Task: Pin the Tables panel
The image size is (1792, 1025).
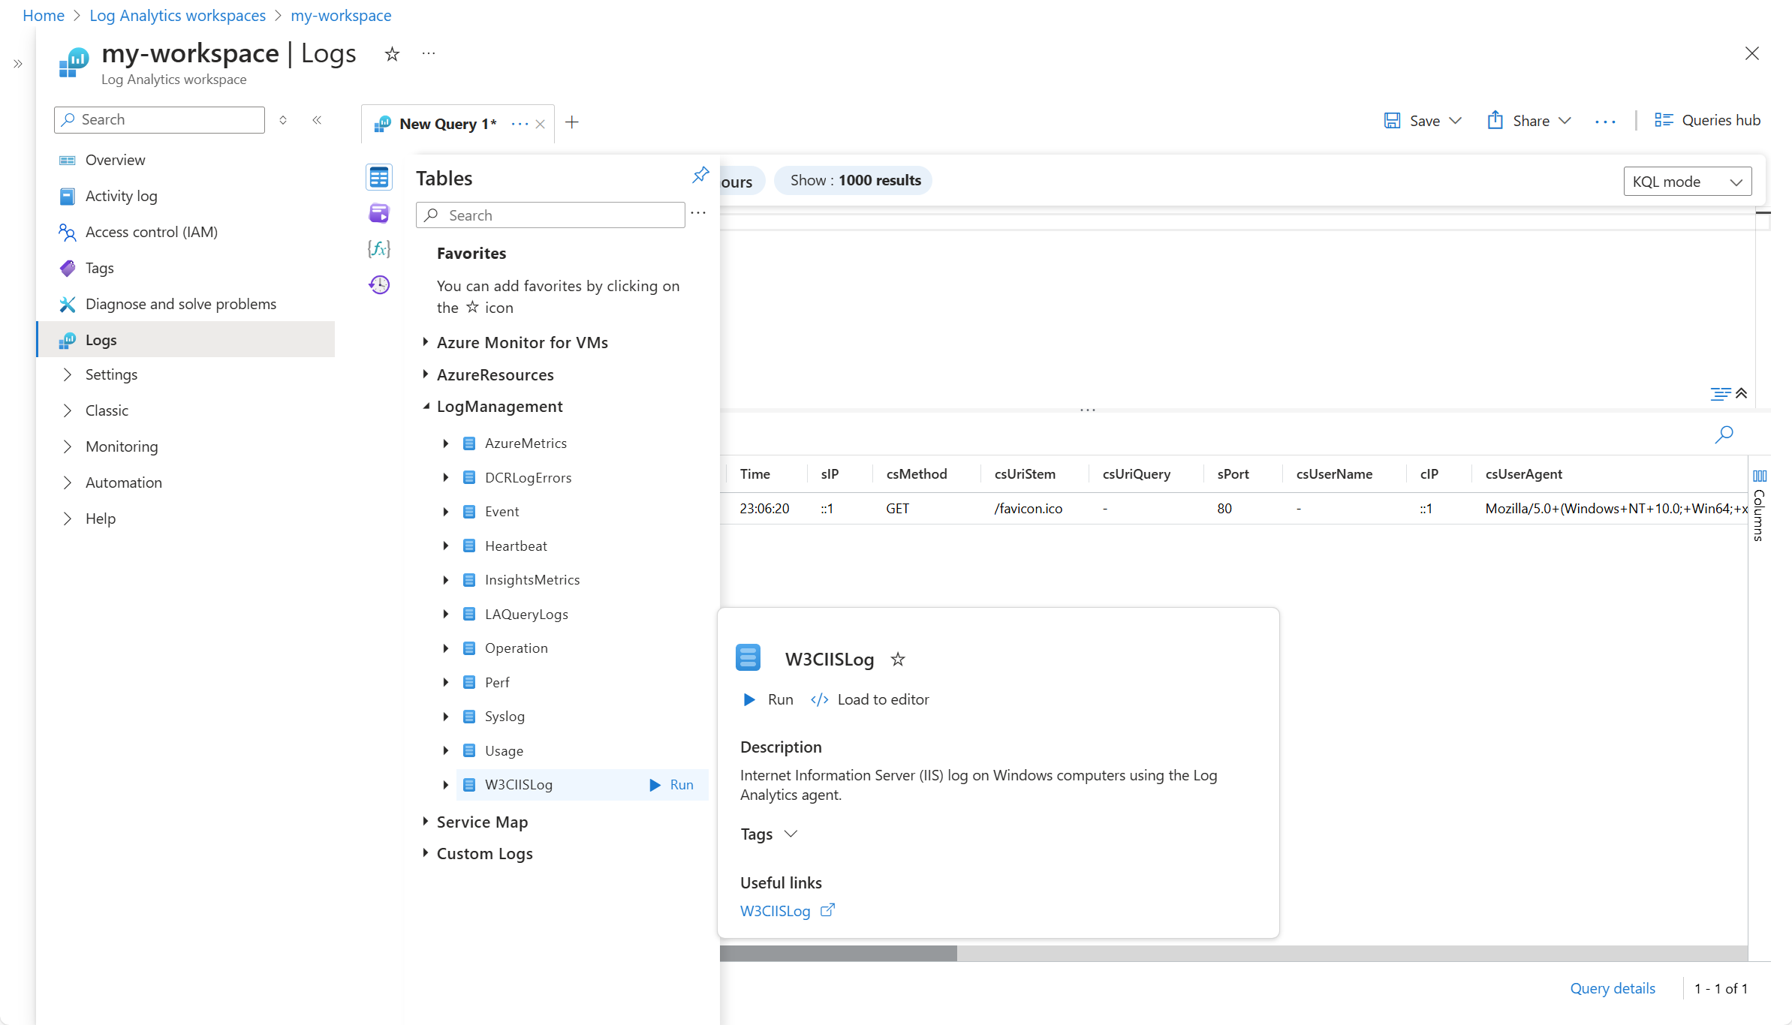Action: pyautogui.click(x=700, y=175)
